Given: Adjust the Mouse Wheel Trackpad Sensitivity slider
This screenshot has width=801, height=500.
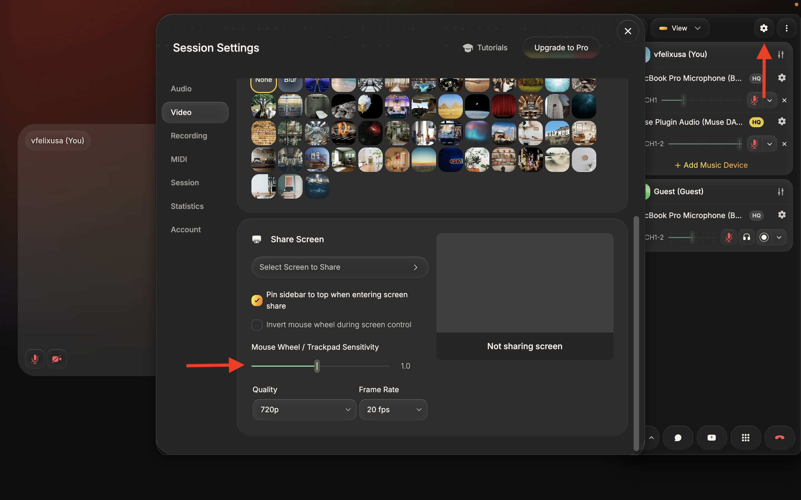Looking at the screenshot, I should [317, 366].
